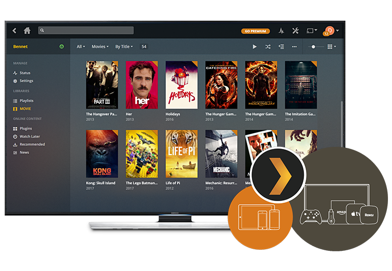Open the Mechanic: Resurrection poster

tap(221, 154)
